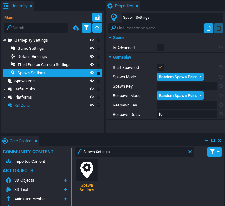Image resolution: width=225 pixels, height=206 pixels.
Task: Add 3D Objects using the plus icon
Action: point(65,180)
